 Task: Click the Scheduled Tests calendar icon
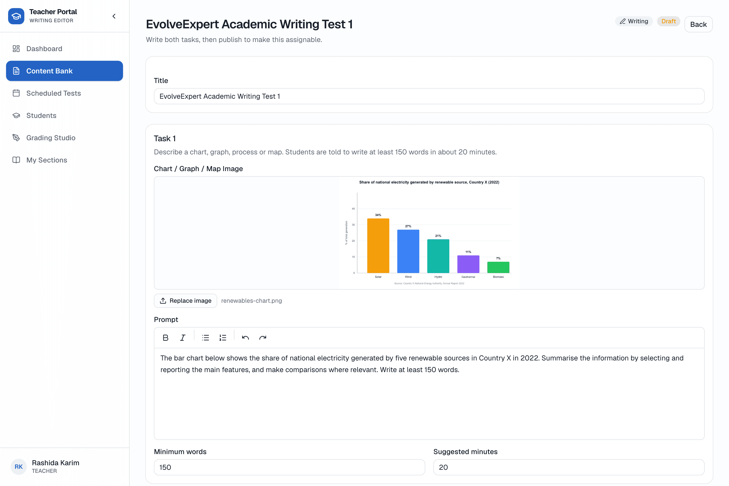point(16,93)
